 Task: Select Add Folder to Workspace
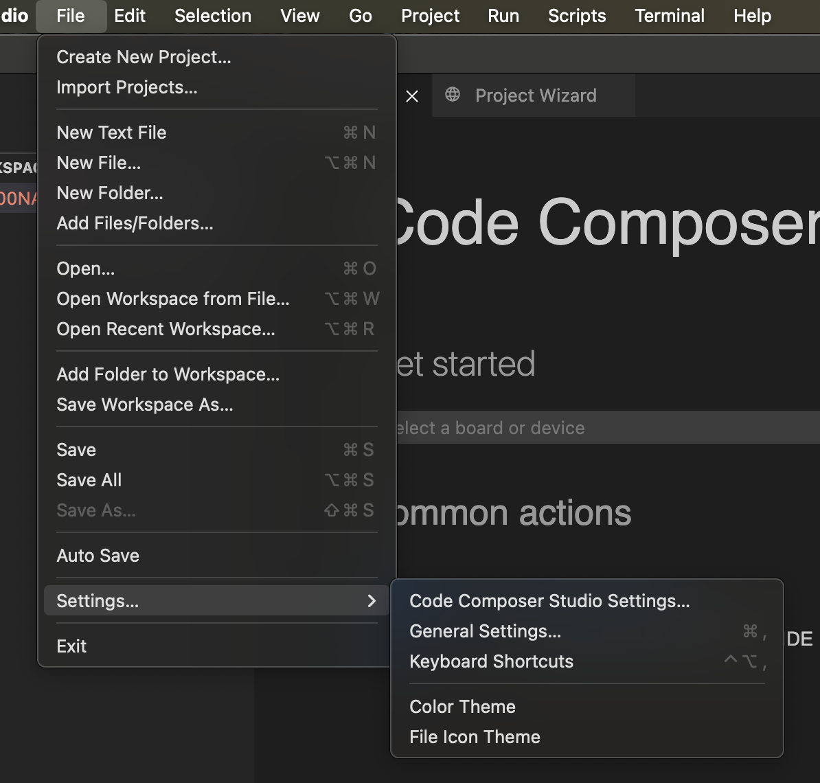click(168, 374)
